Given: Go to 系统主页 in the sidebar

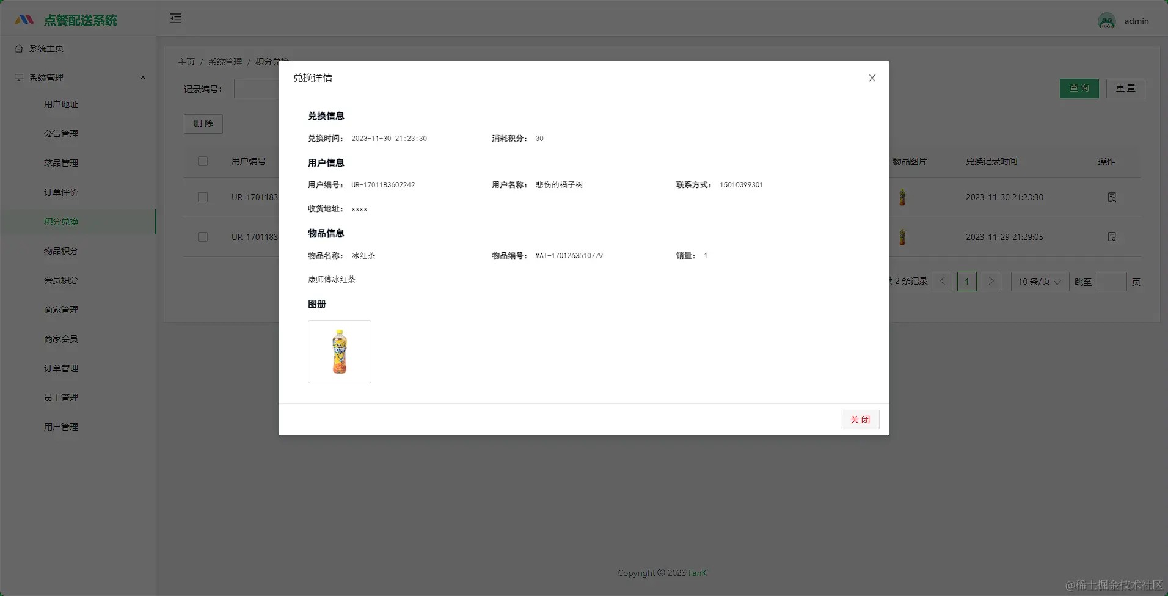Looking at the screenshot, I should click(78, 48).
